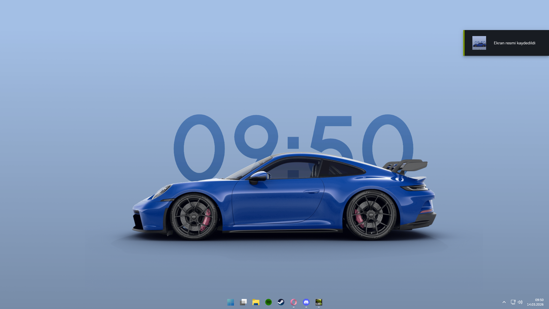Open Task View from the taskbar
Viewport: 549px width, 309px height.
243,302
